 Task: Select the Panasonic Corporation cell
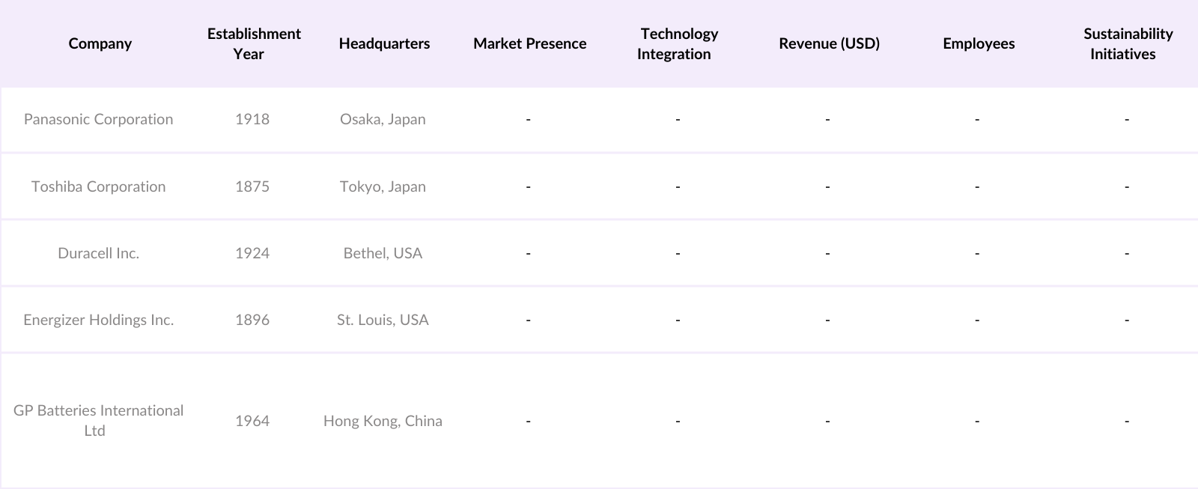[x=98, y=119]
